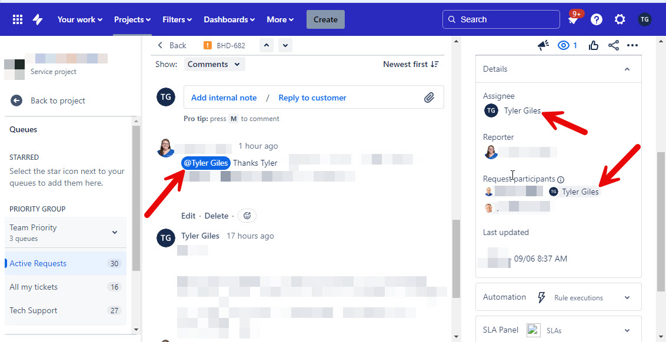
Task: Open the Your work menu
Action: (x=80, y=19)
